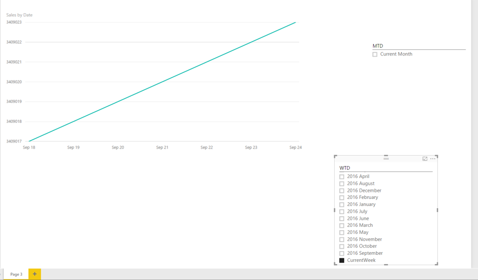The width and height of the screenshot is (478, 280).
Task: Click the Sep 18 axis label
Action: [29, 147]
